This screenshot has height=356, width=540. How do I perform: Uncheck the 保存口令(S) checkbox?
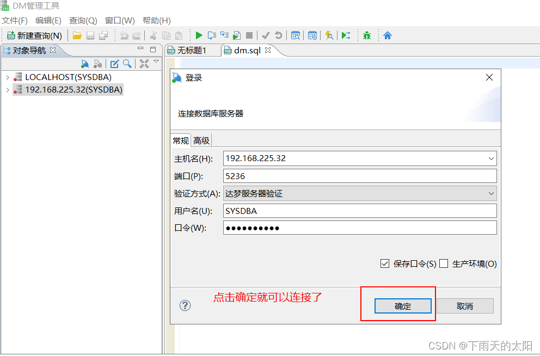coord(385,263)
